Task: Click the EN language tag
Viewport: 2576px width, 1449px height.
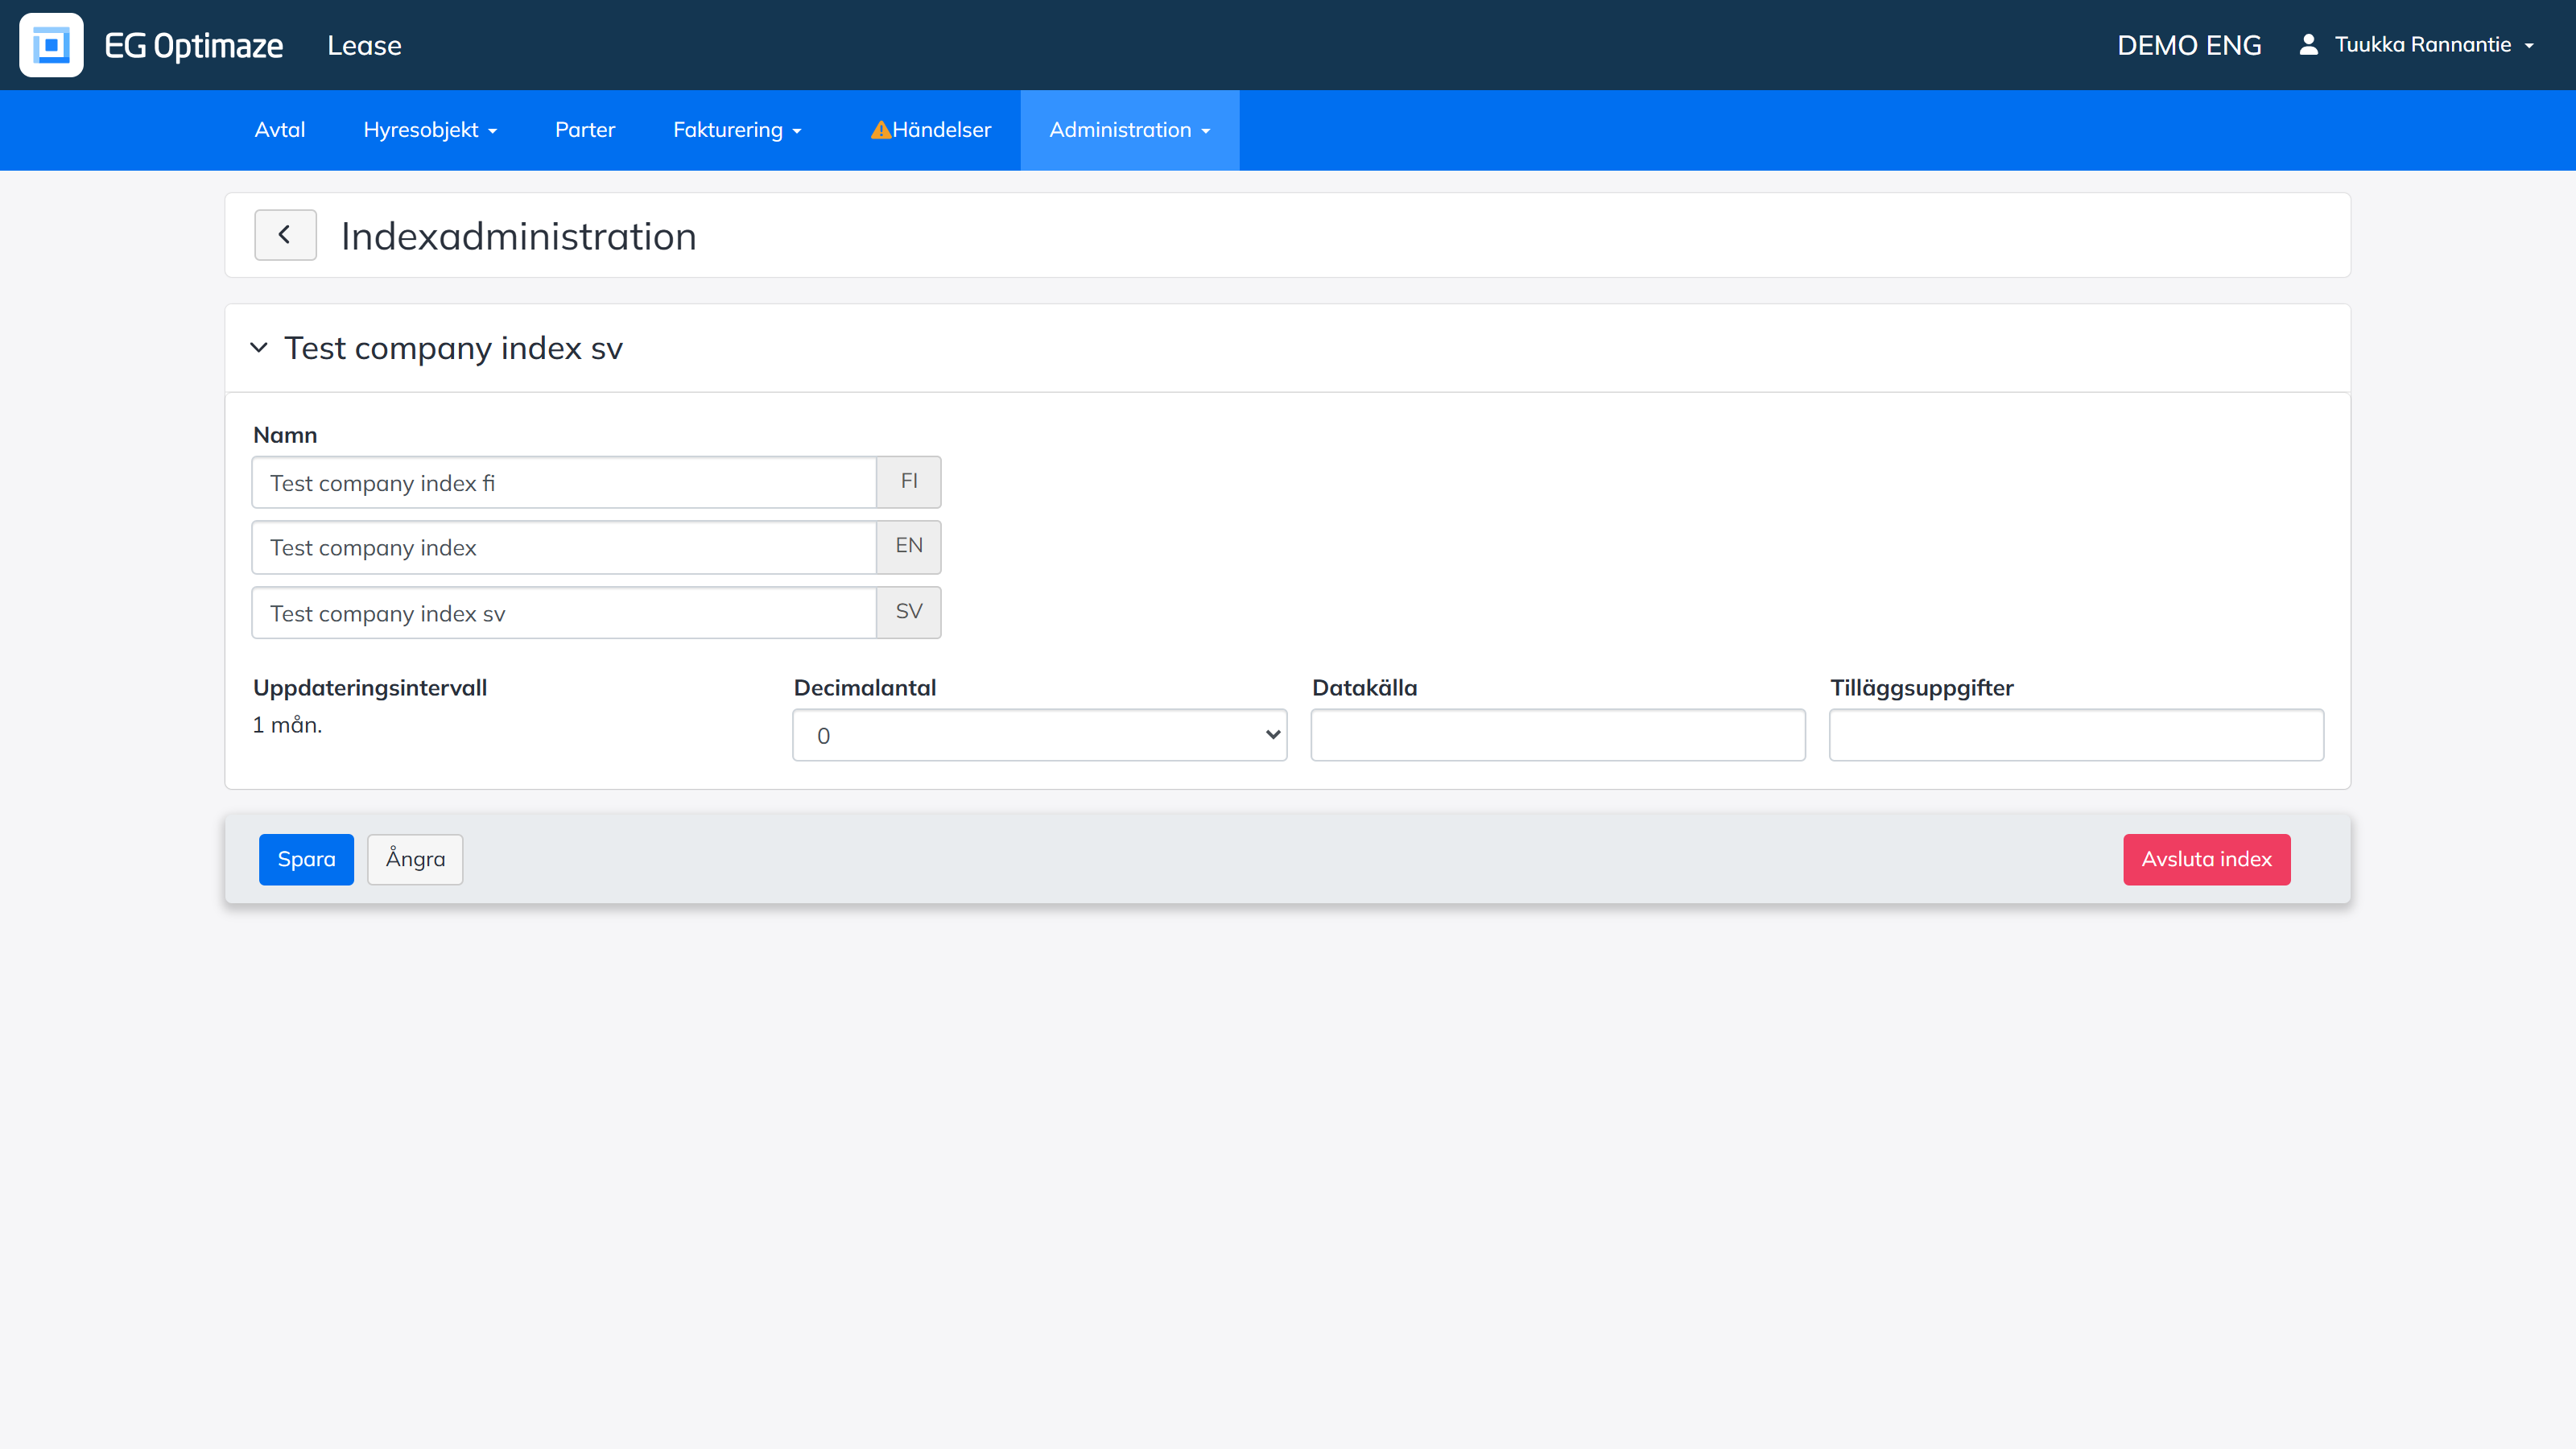Action: 909,547
